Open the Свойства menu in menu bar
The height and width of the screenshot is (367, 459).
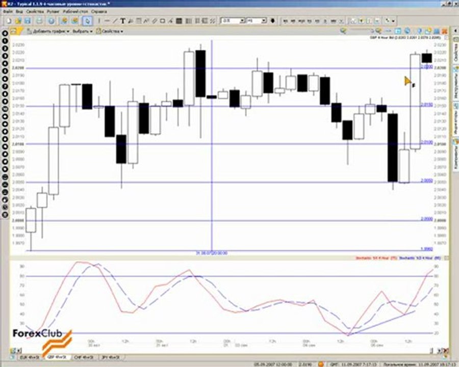(35, 12)
